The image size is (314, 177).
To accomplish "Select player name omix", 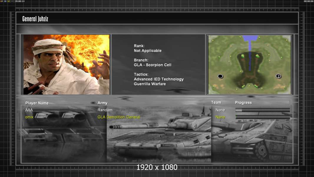I will tap(29, 117).
